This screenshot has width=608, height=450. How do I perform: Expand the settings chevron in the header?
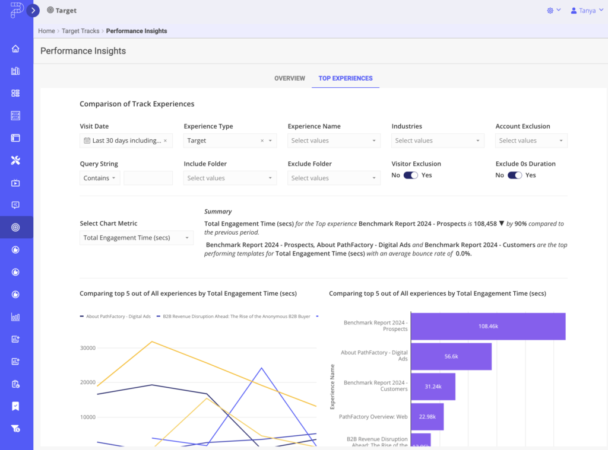(x=559, y=10)
